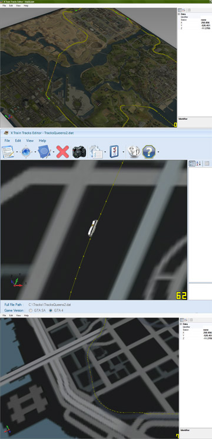212x439 pixels.
Task: Open the Help menu in the topmost window
Action: tap(26, 5)
